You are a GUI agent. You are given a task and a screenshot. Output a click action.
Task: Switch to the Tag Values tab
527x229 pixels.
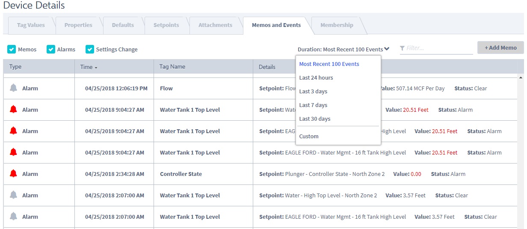point(31,25)
